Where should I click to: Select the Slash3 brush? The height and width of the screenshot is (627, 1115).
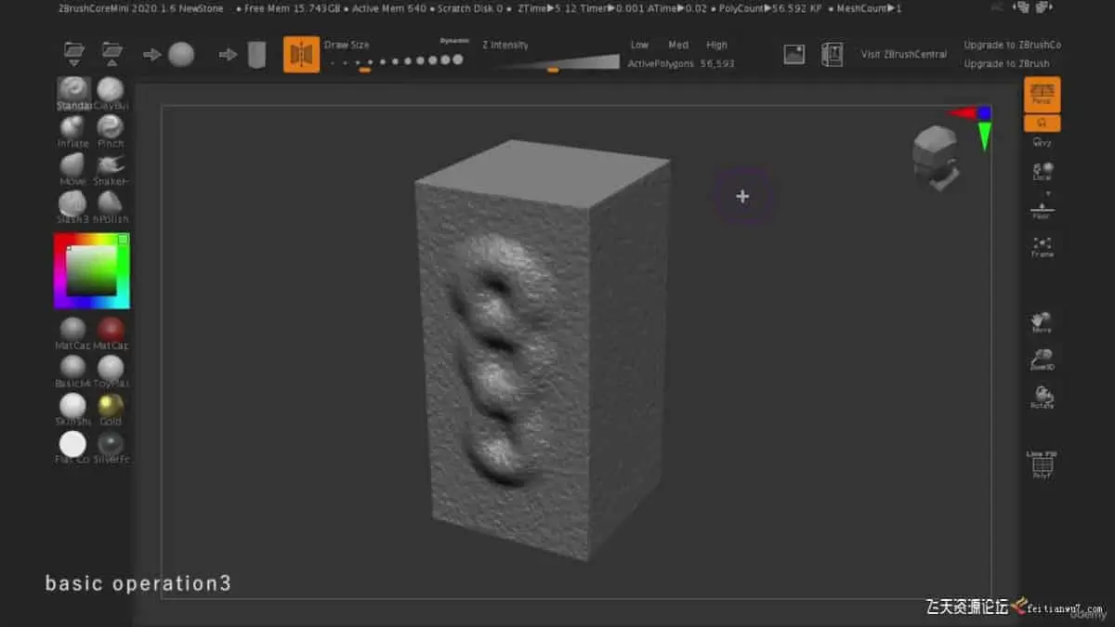(73, 206)
